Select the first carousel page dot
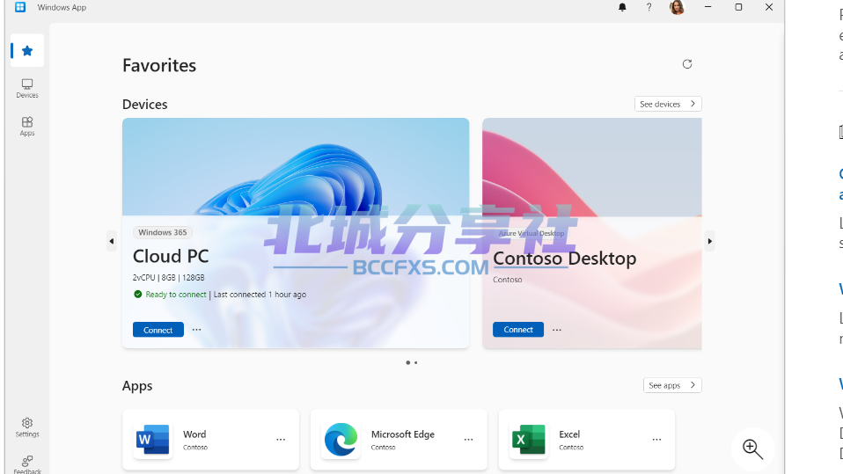The width and height of the screenshot is (843, 474). [408, 362]
